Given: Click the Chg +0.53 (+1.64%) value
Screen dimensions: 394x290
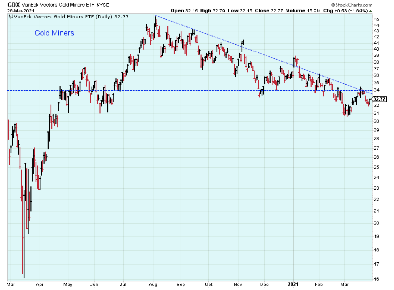Looking at the screenshot, I should pyautogui.click(x=345, y=11).
